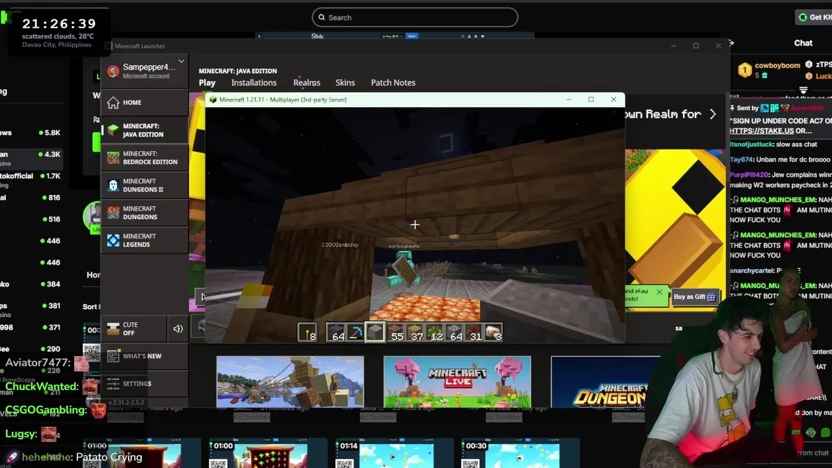Click the Chat panel heading
The height and width of the screenshot is (468, 832).
[x=803, y=43]
